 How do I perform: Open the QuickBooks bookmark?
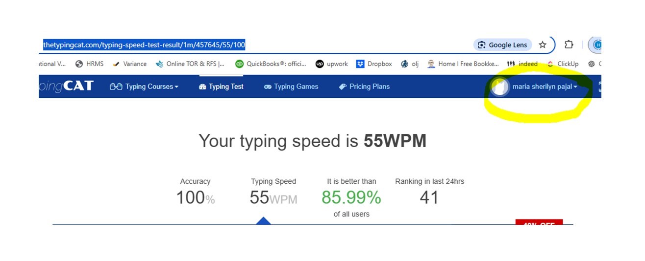tap(271, 64)
